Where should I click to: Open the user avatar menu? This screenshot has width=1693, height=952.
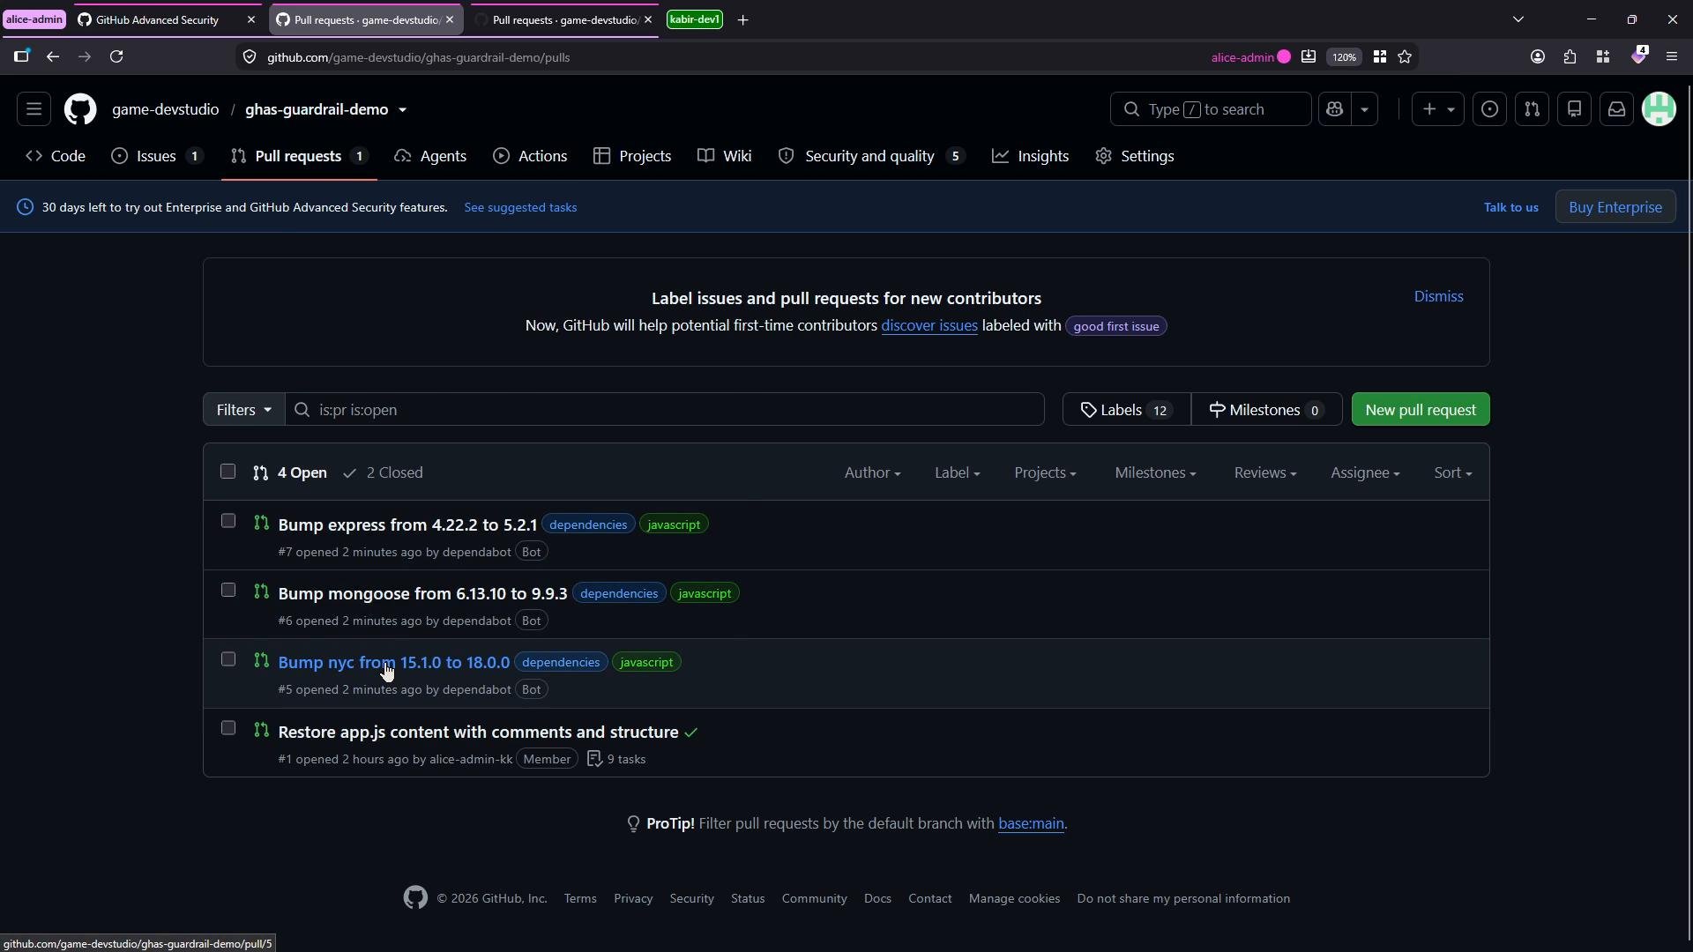click(1659, 109)
